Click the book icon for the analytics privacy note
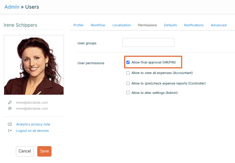Screen dimensions: 235x163 coord(10,124)
